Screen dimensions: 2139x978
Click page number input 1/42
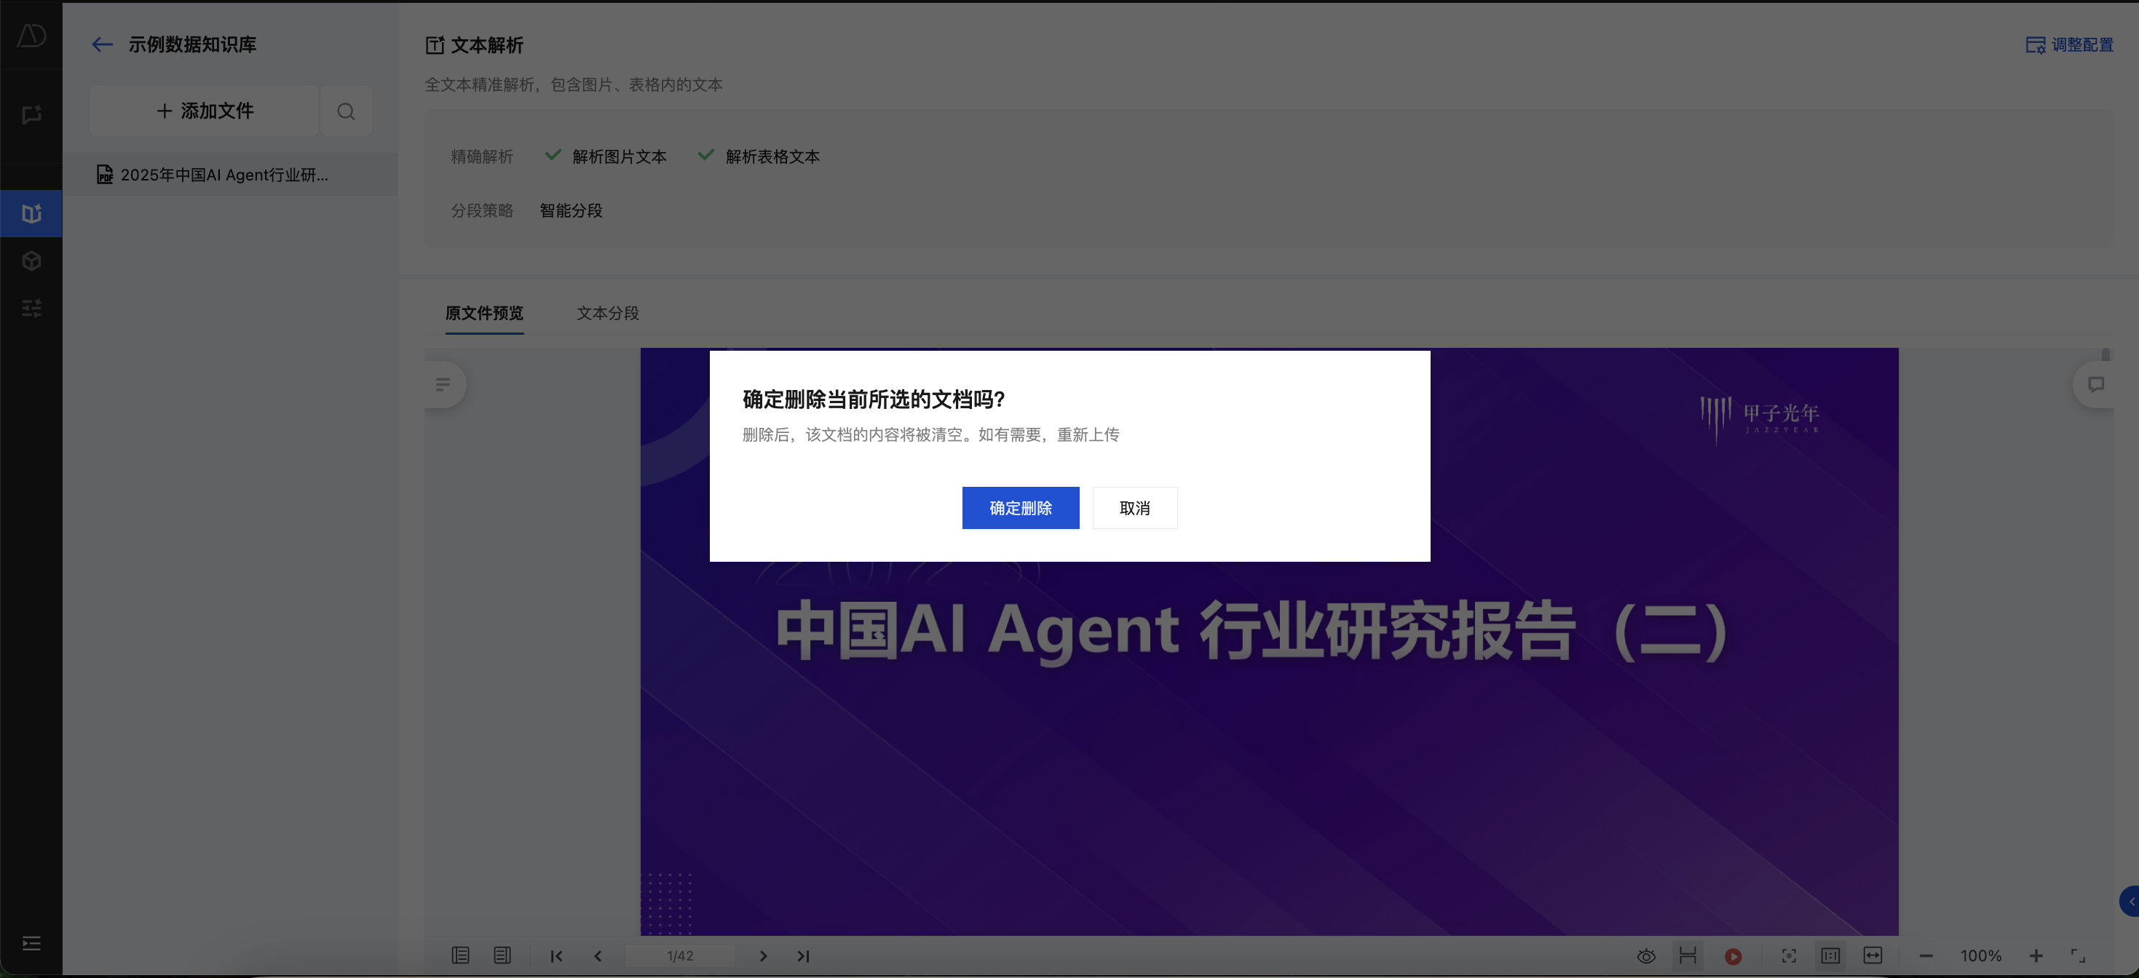coord(679,956)
